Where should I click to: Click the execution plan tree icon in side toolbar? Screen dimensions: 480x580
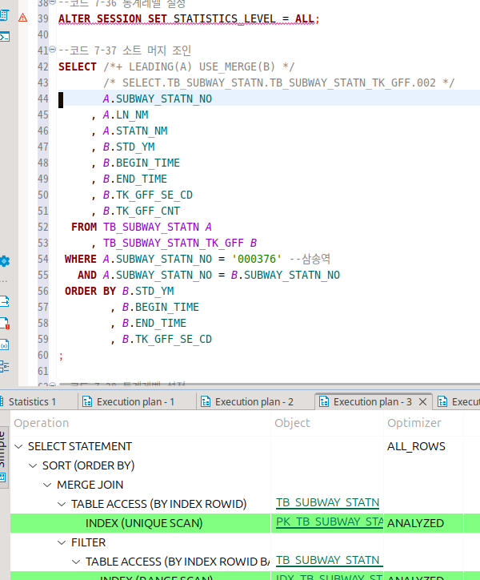tap(5, 366)
